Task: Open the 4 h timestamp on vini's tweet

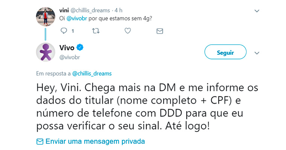Action: (x=119, y=10)
